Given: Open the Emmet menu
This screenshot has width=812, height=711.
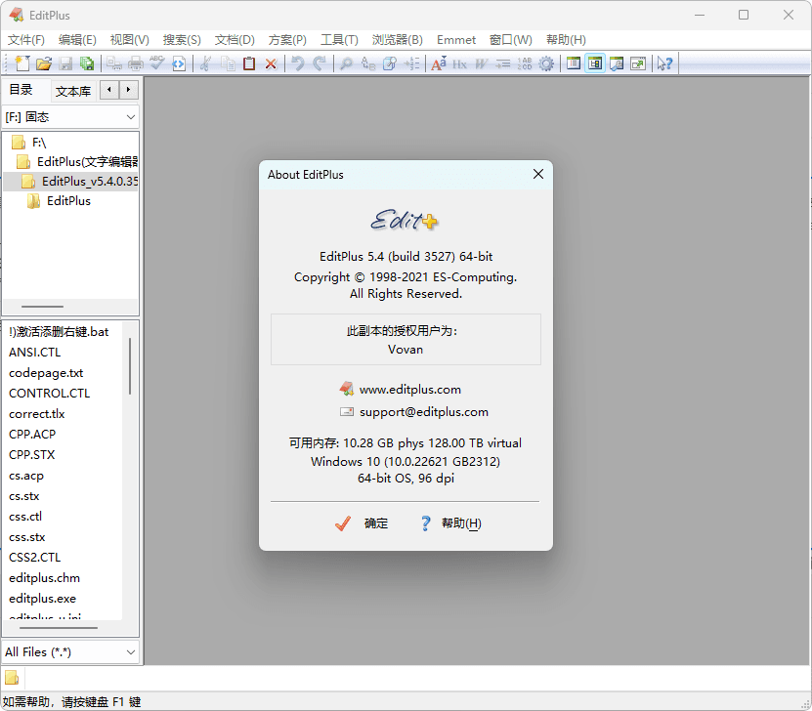Looking at the screenshot, I should pos(455,40).
